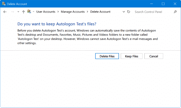This screenshot has height=108, width=181.
Task: Click the Forward navigation arrow
Action: (x=12, y=12)
